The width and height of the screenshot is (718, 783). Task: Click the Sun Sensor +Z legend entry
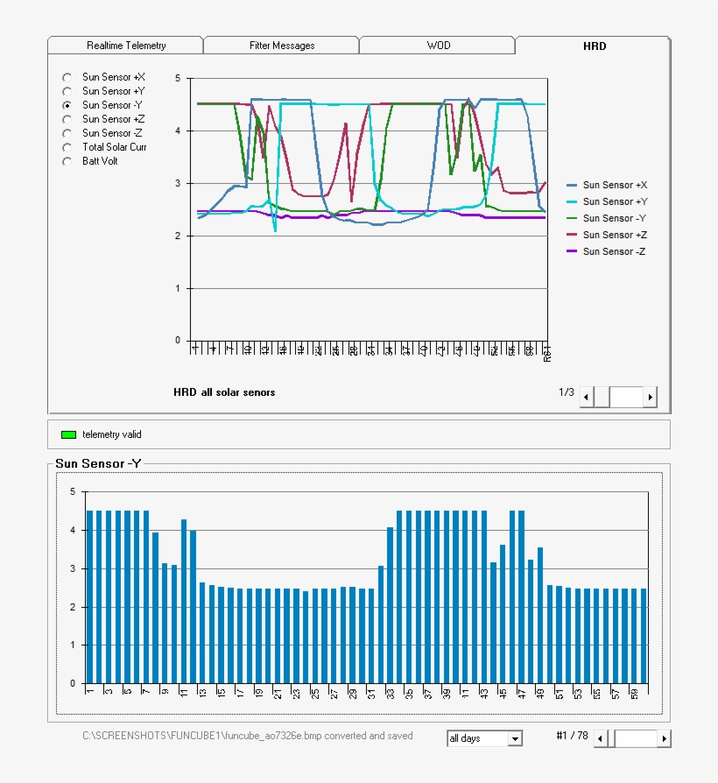point(607,235)
